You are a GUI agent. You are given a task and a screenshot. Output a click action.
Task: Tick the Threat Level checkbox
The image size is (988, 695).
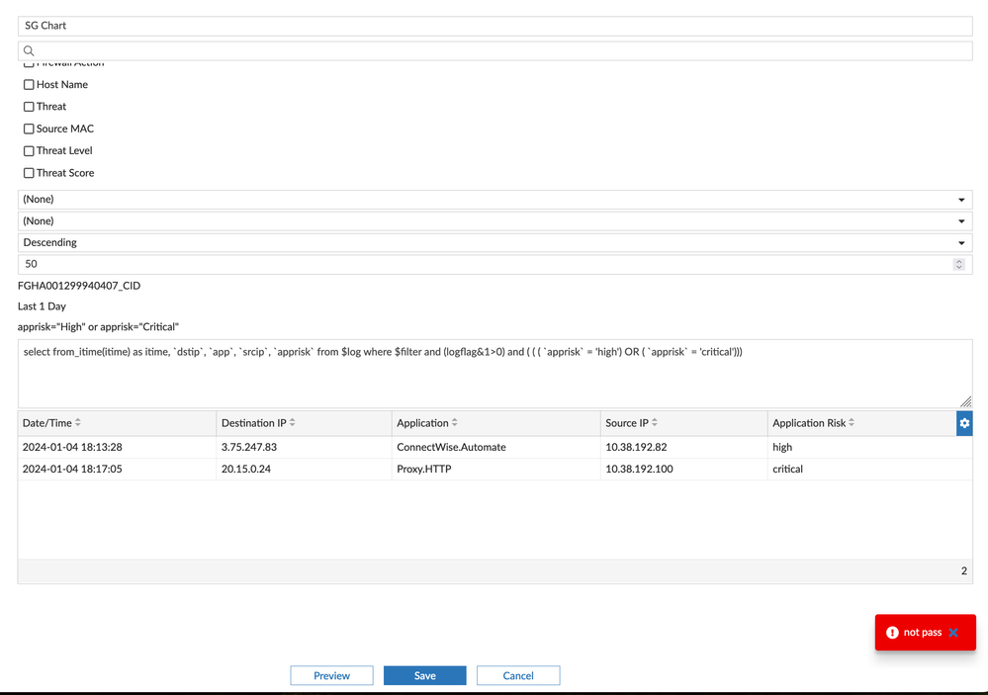29,150
